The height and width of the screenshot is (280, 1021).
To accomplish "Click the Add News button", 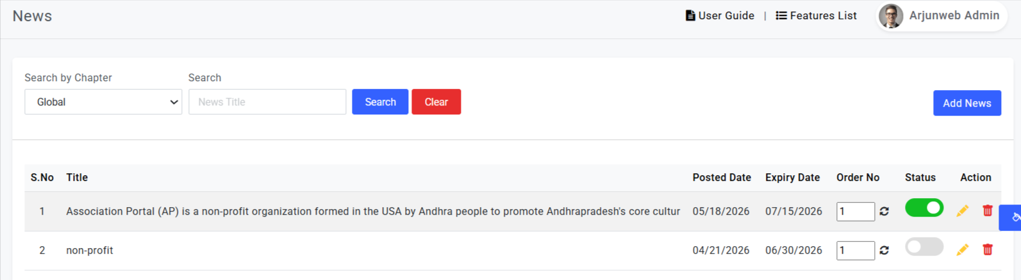I will [x=967, y=103].
